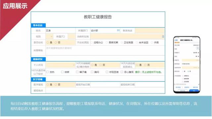Click the 联系电话 input field

(150, 31)
